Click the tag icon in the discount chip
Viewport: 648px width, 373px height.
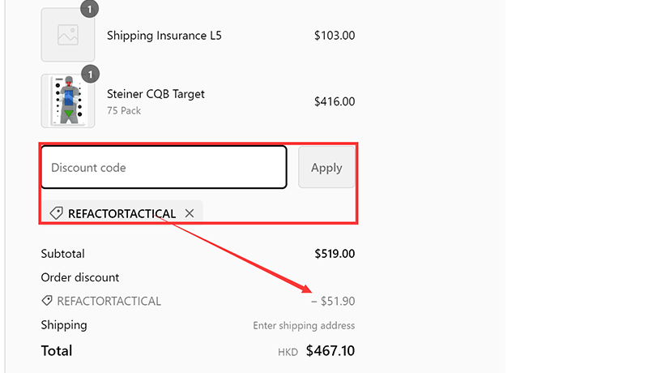click(x=56, y=213)
